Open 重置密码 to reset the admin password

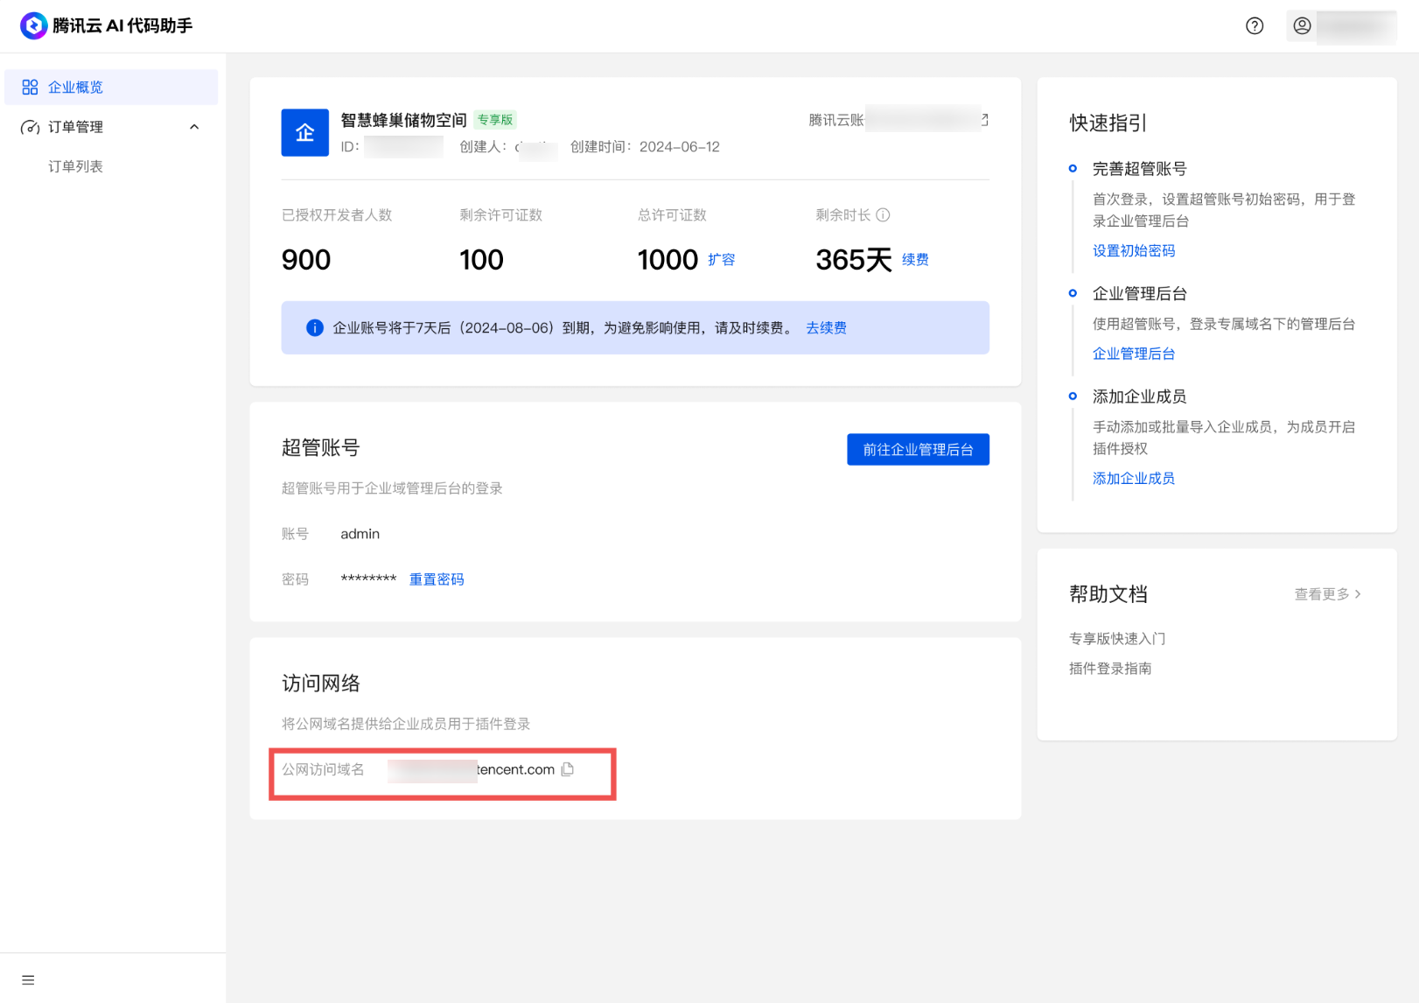(436, 579)
